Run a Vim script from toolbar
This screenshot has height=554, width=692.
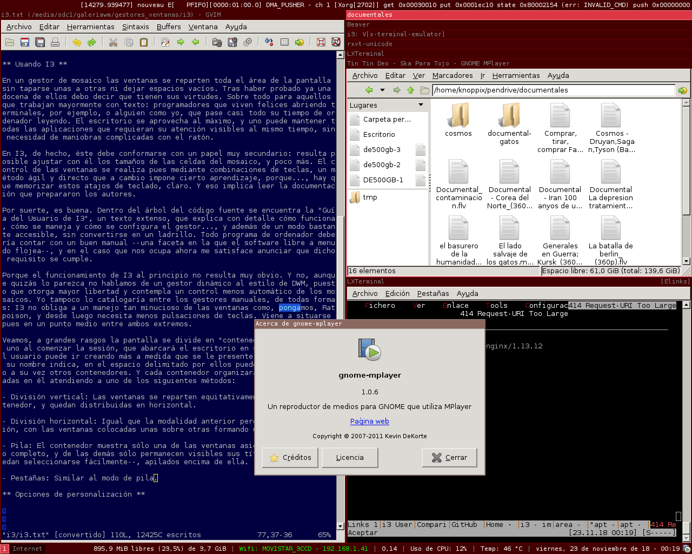pos(248,42)
